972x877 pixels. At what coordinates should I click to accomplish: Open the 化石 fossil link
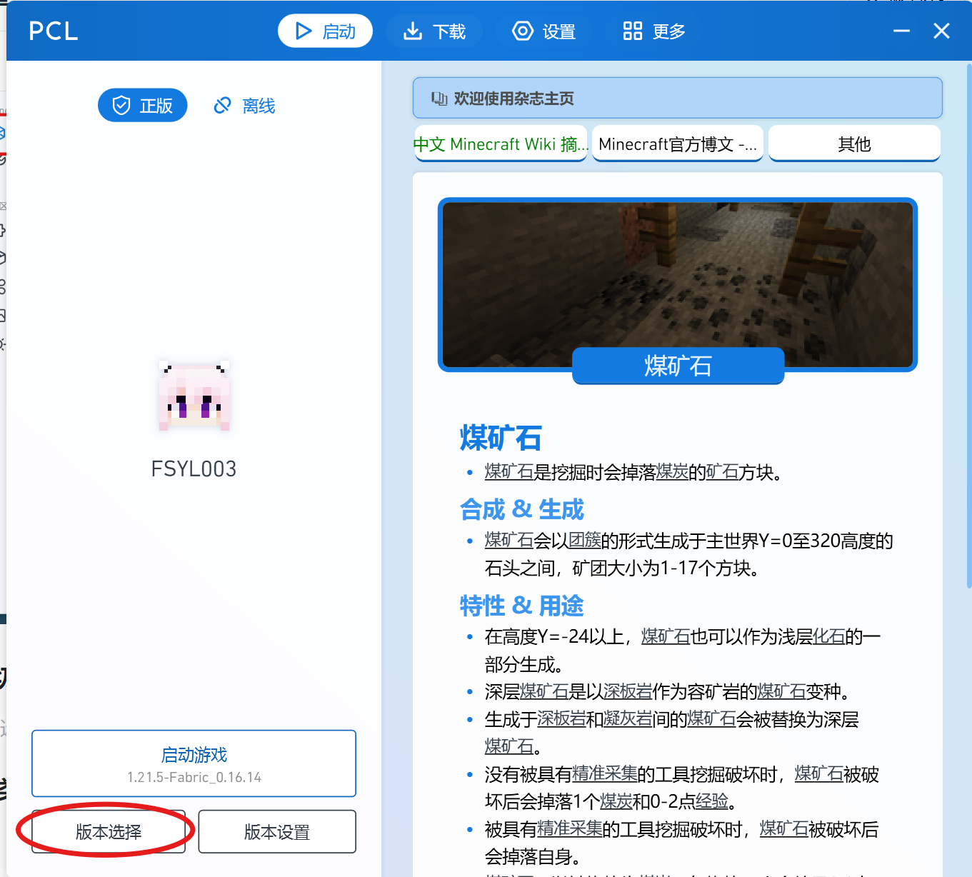click(x=829, y=636)
